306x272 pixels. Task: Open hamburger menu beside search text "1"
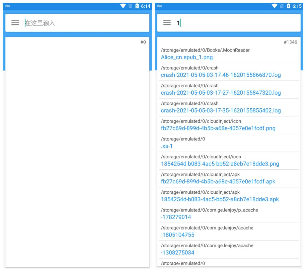(x=167, y=23)
